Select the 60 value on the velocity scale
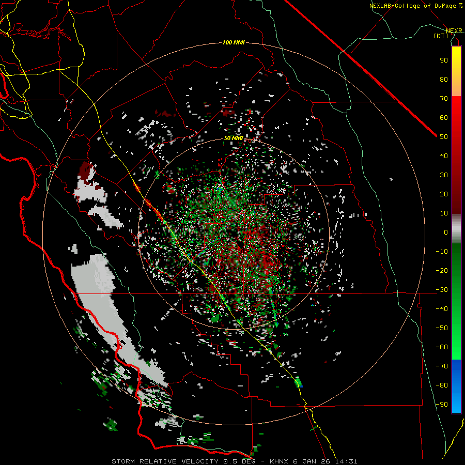Screen dimensions: 465x465 tap(444, 118)
